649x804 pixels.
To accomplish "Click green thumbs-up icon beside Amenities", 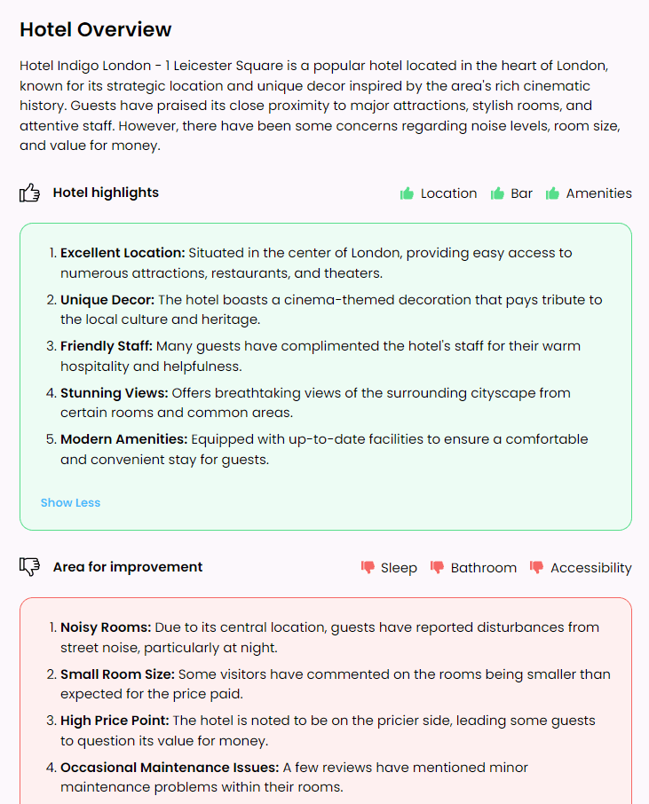I will [552, 193].
